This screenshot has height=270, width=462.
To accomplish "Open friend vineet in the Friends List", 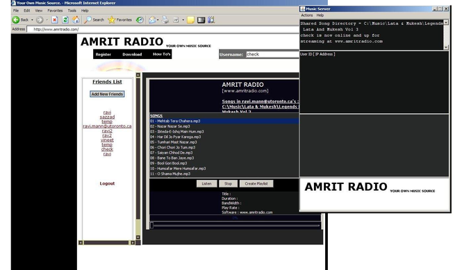I will click(107, 140).
